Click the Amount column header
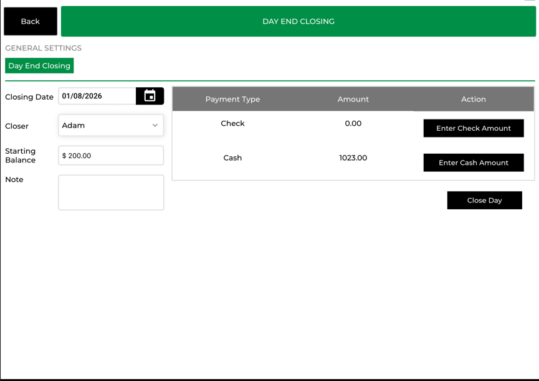The width and height of the screenshot is (539, 381). [353, 99]
